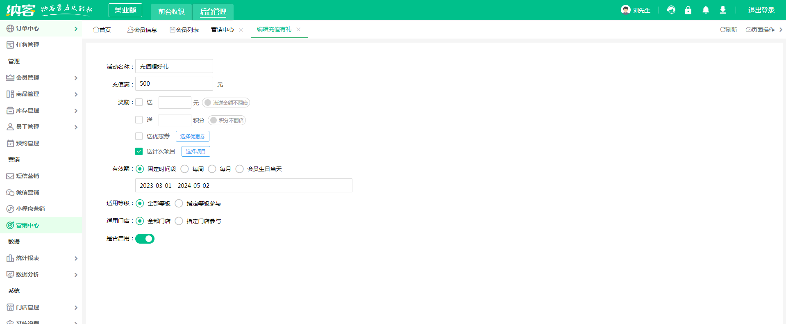Check the 送优惠券 checkbox
The width and height of the screenshot is (786, 324).
(139, 136)
